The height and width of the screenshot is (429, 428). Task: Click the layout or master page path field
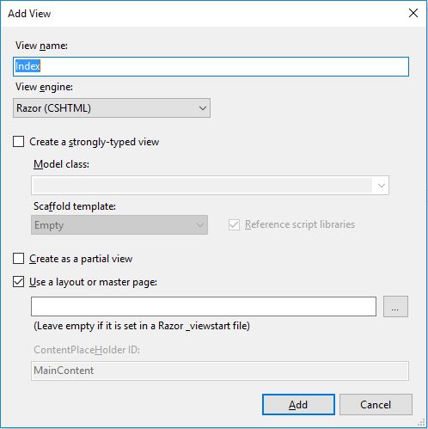[x=204, y=307]
